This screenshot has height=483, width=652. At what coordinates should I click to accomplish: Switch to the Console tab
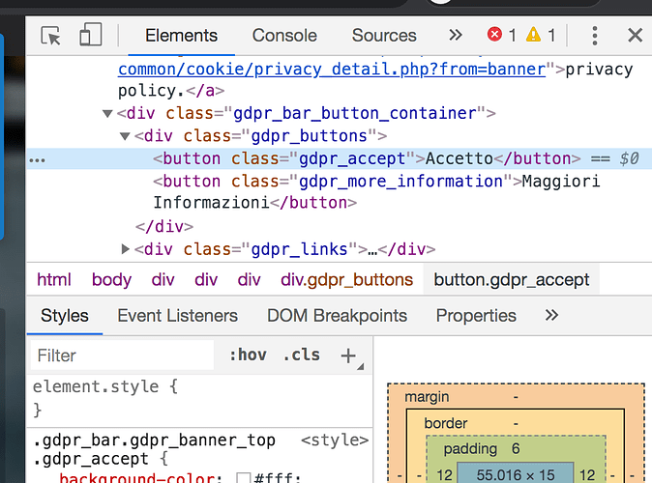point(284,36)
